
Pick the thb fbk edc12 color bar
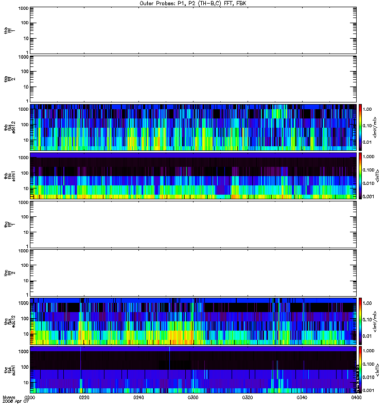pos(360,127)
